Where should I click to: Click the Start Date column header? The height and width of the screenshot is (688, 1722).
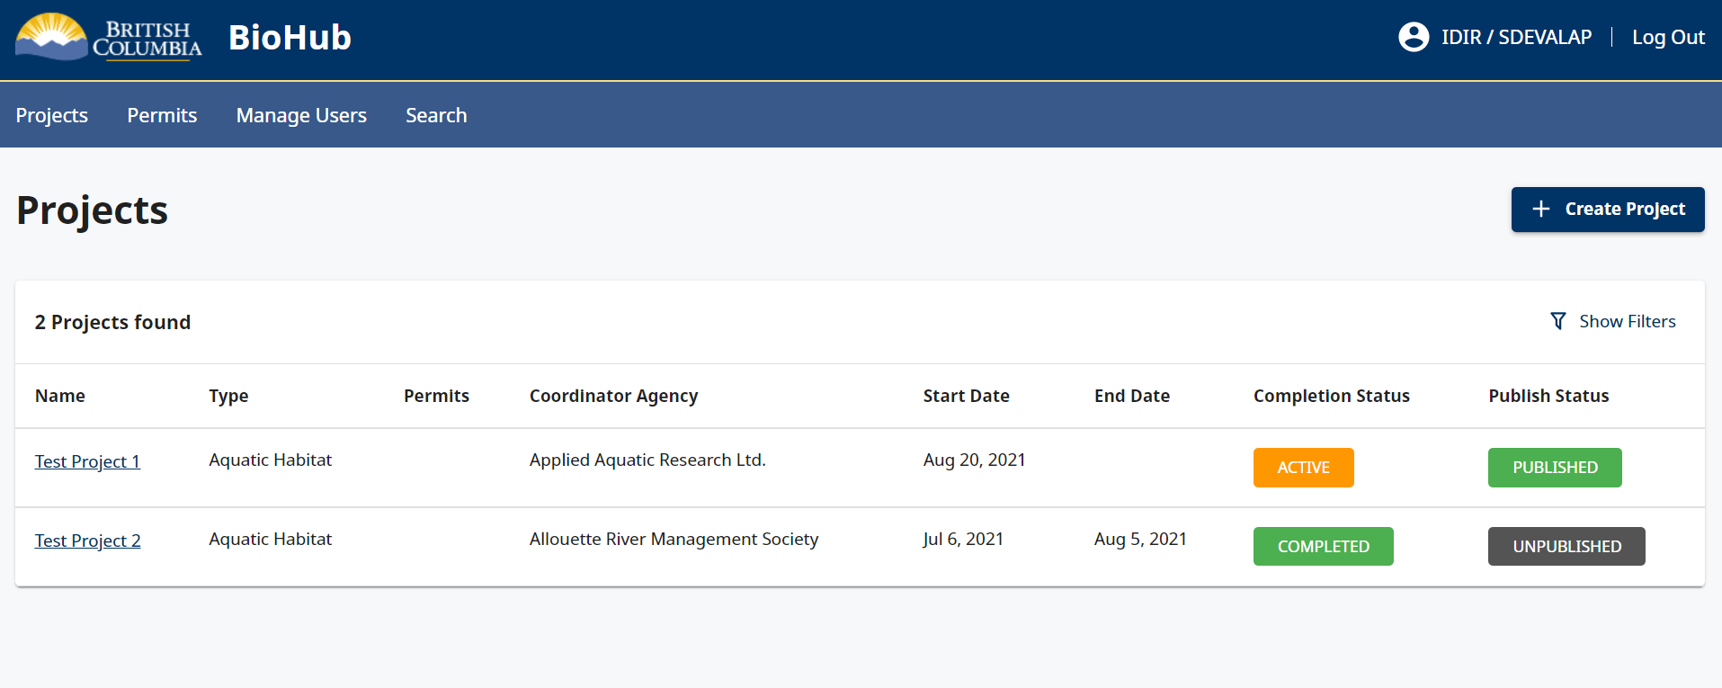966,396
